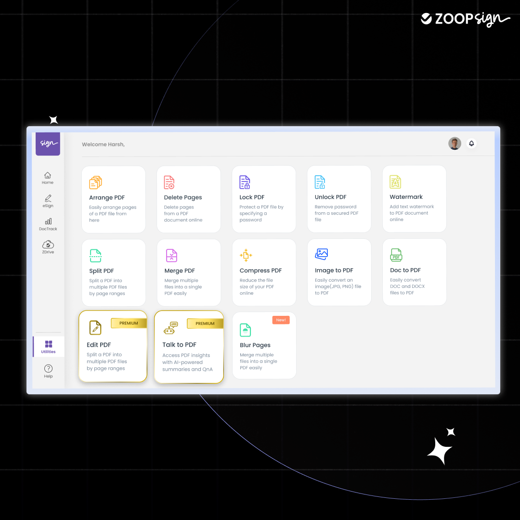
Task: Try the new Blur Pages feature
Action: point(264,345)
